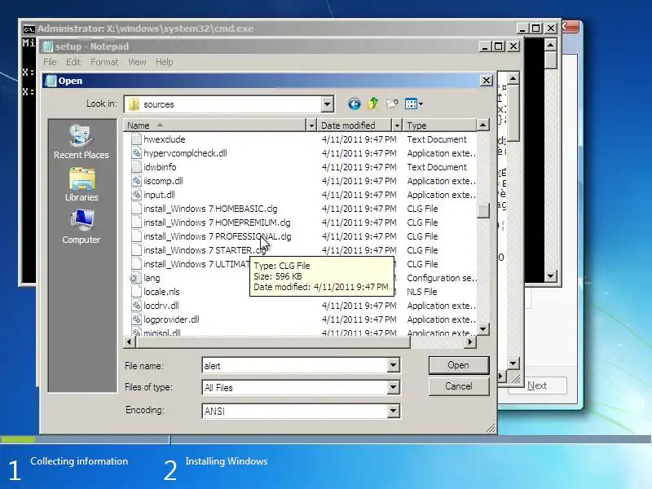Open Notepad's Help menu

point(165,62)
